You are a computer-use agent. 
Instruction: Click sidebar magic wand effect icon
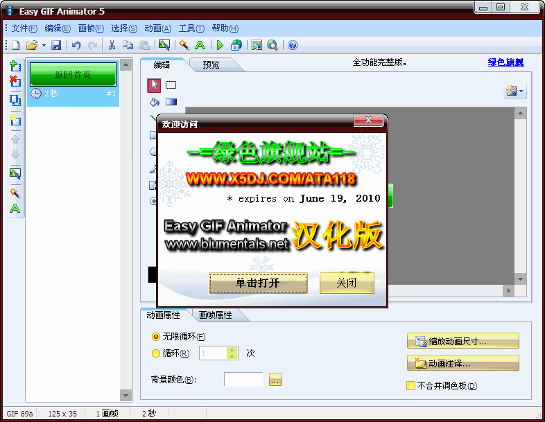pyautogui.click(x=15, y=193)
